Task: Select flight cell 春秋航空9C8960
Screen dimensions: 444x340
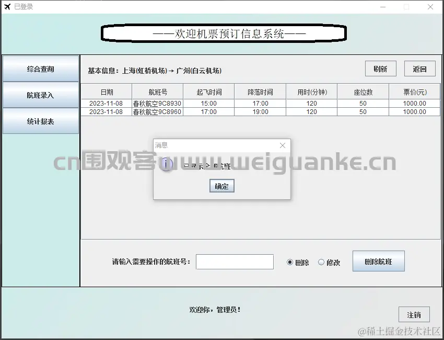Action: point(157,112)
